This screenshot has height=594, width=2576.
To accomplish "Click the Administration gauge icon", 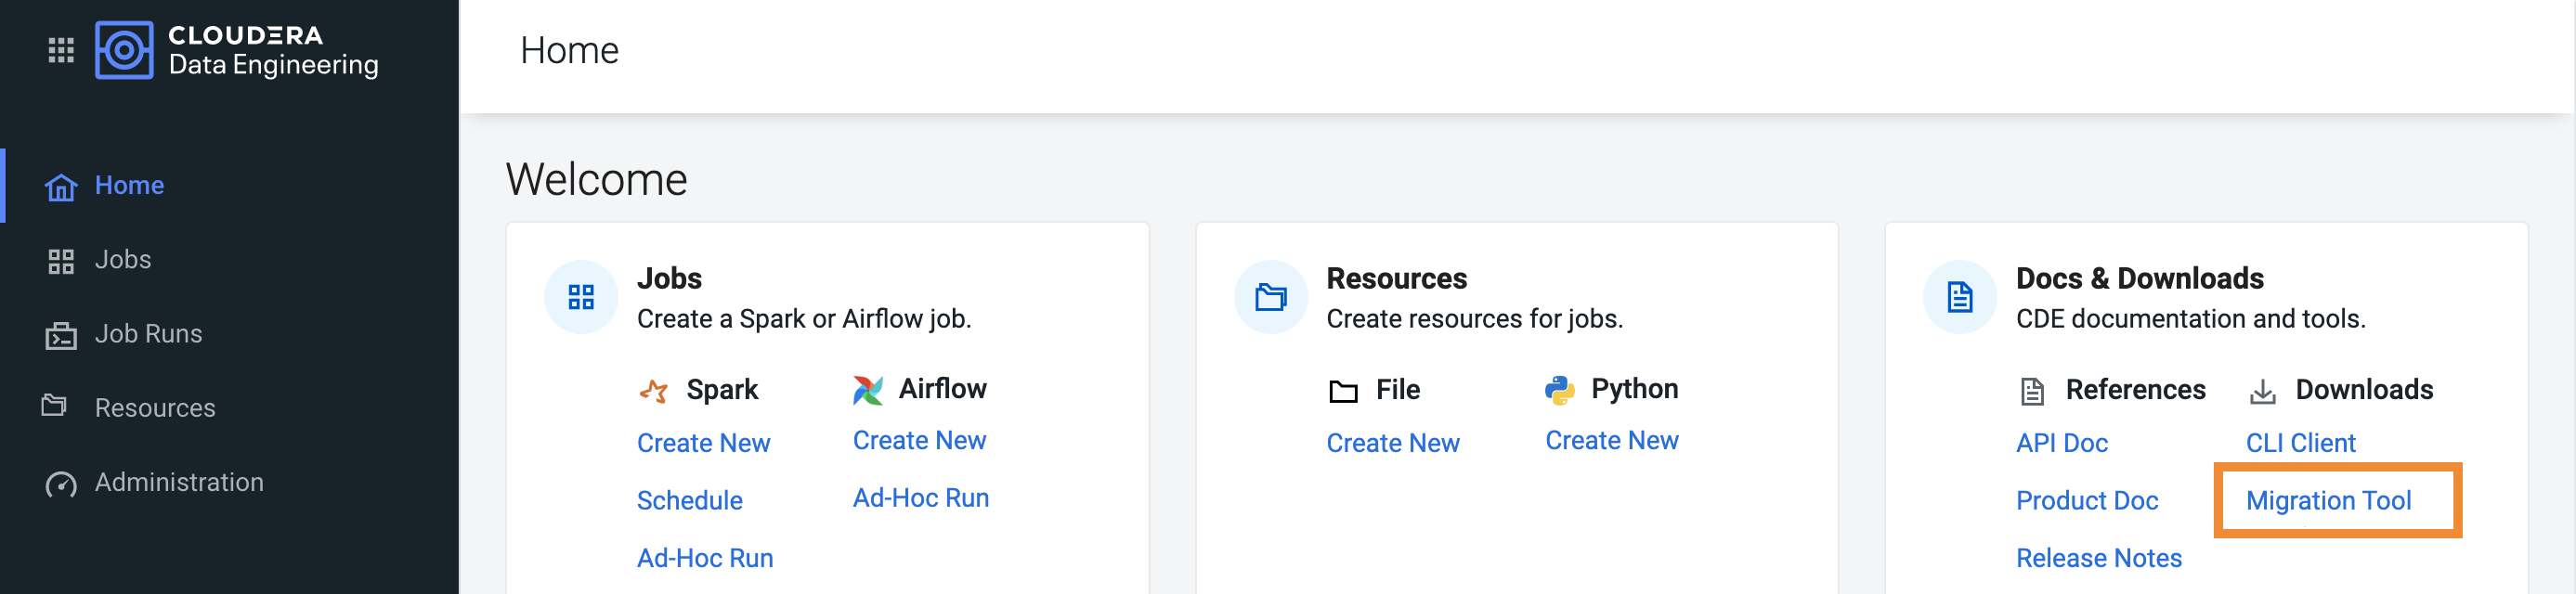I will click(61, 484).
